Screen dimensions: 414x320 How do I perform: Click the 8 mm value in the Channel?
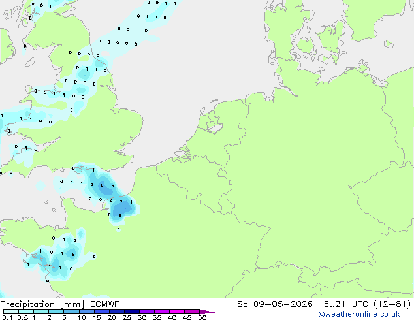pos(102,185)
